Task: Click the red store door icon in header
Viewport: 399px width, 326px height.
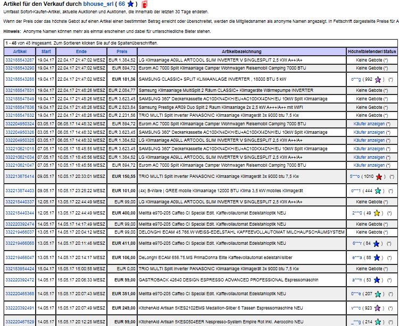Action: (x=145, y=4)
